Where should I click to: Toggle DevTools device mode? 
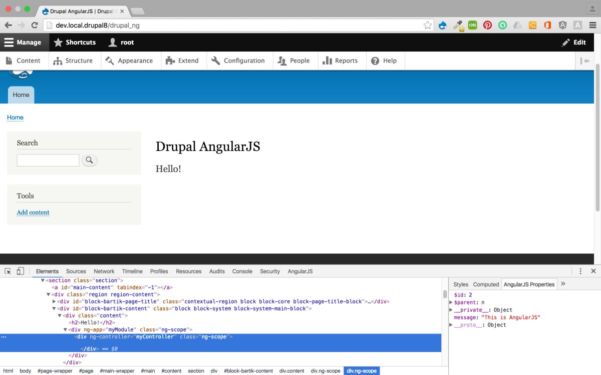[x=21, y=271]
